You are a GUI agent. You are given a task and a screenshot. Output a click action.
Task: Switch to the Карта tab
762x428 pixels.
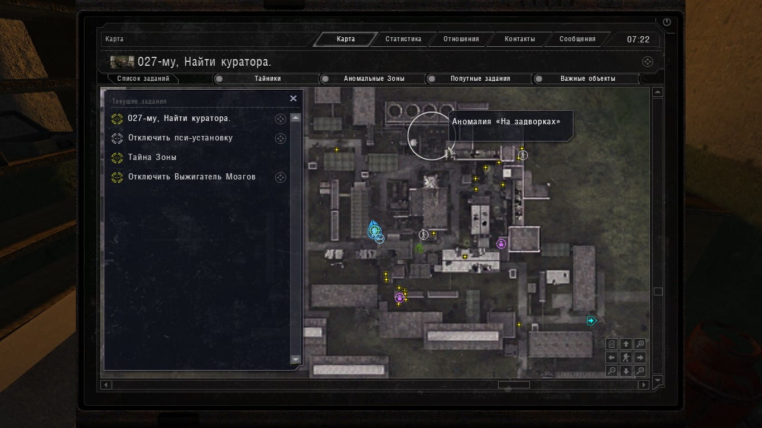tap(346, 39)
